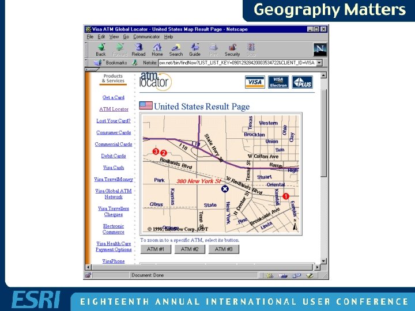Open the Edit menu

101,37
